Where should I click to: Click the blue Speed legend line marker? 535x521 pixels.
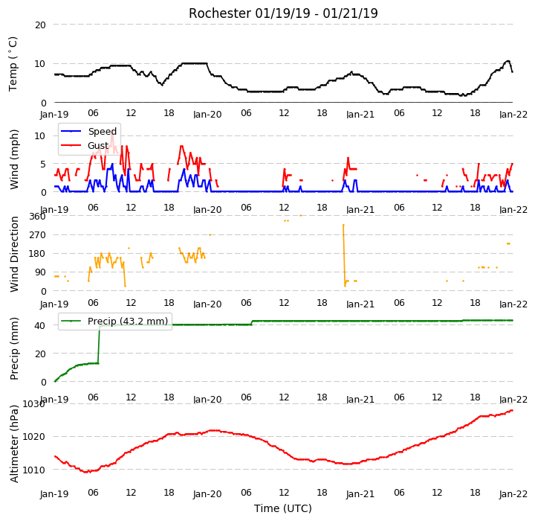(x=71, y=131)
